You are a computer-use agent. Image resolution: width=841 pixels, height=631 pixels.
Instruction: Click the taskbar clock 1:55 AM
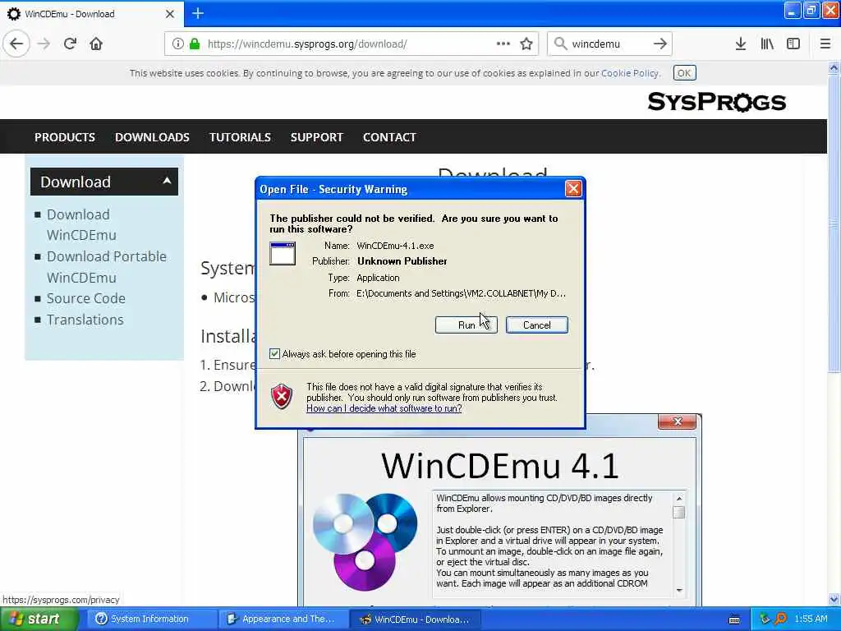[x=811, y=619]
